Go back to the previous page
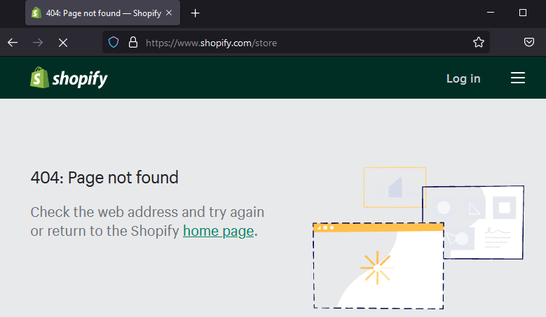The height and width of the screenshot is (317, 546). pos(13,43)
